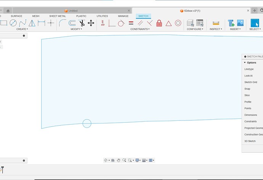Screen dimensions: 263x180
Task: Open the Configure table icon
Action: 200,23
